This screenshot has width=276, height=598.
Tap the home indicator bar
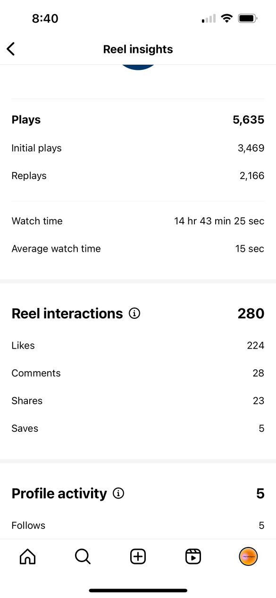pyautogui.click(x=138, y=590)
